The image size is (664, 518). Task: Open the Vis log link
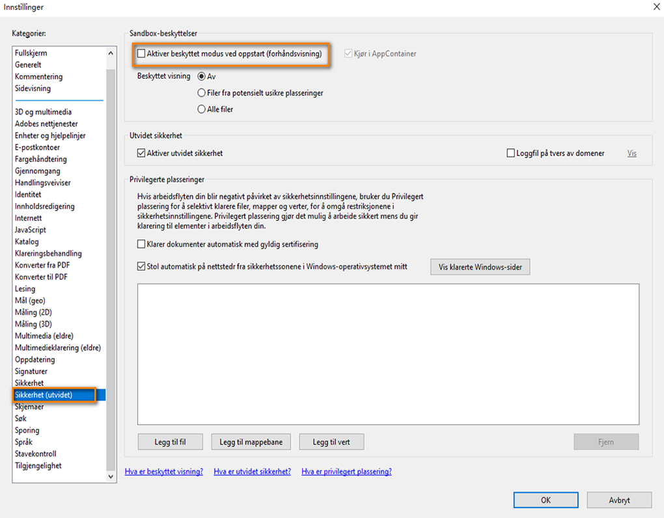tap(632, 153)
